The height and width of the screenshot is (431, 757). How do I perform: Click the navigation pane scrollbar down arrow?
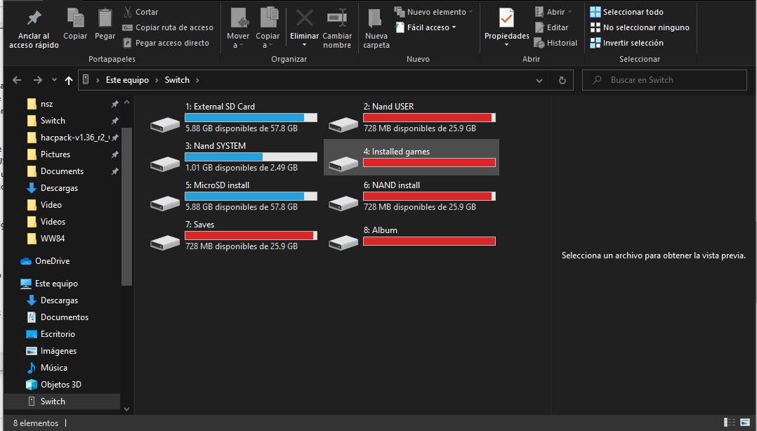[x=127, y=409]
